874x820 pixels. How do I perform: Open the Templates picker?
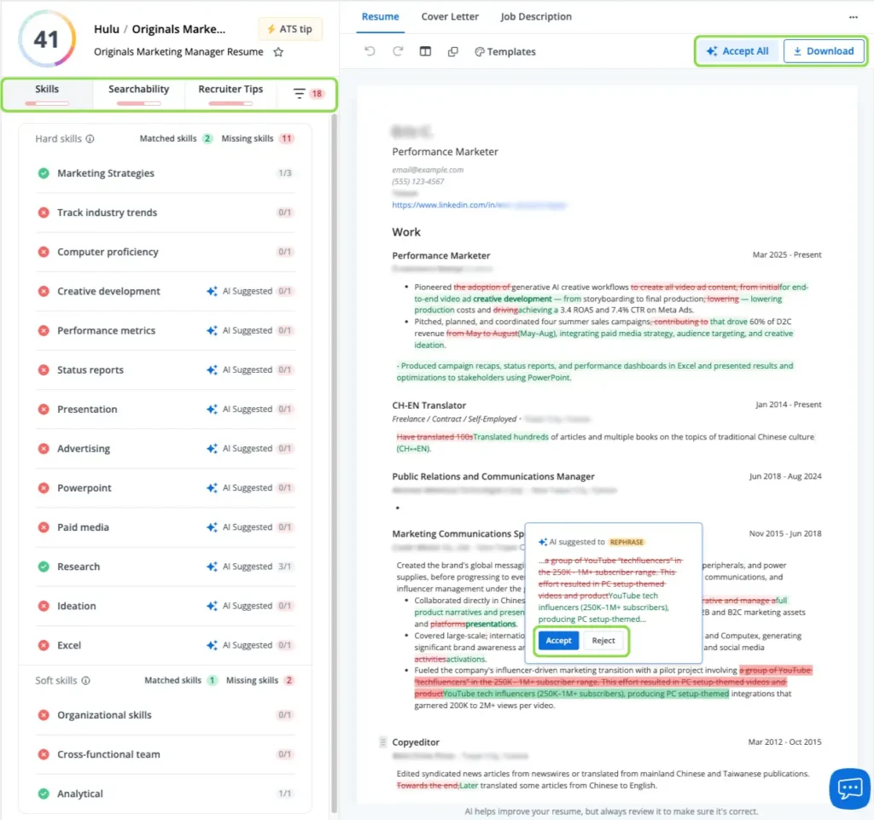[x=505, y=52]
